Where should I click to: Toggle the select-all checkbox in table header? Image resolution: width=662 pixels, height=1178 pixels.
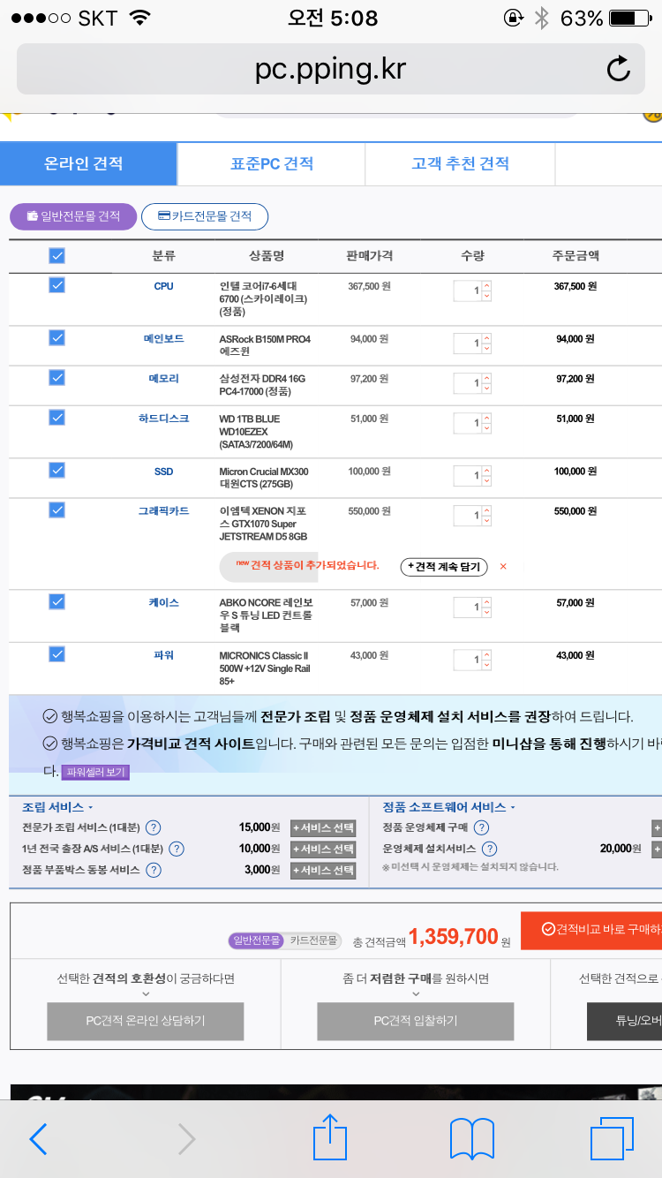coord(56,256)
